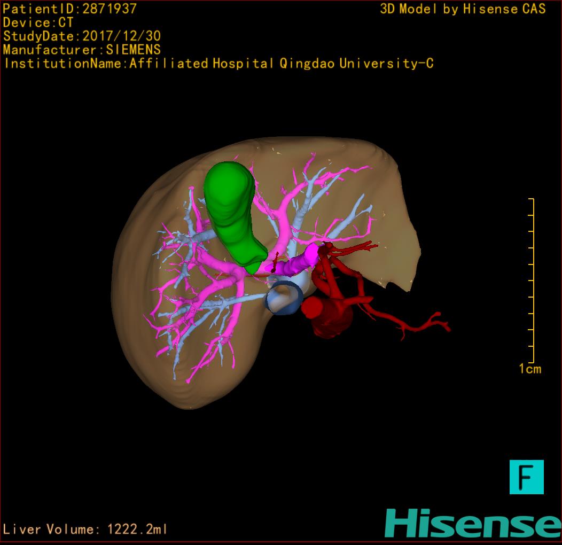Click the InstitutionName Affiliated Hospital Qingdao University text
The width and height of the screenshot is (562, 545).
[x=218, y=64]
